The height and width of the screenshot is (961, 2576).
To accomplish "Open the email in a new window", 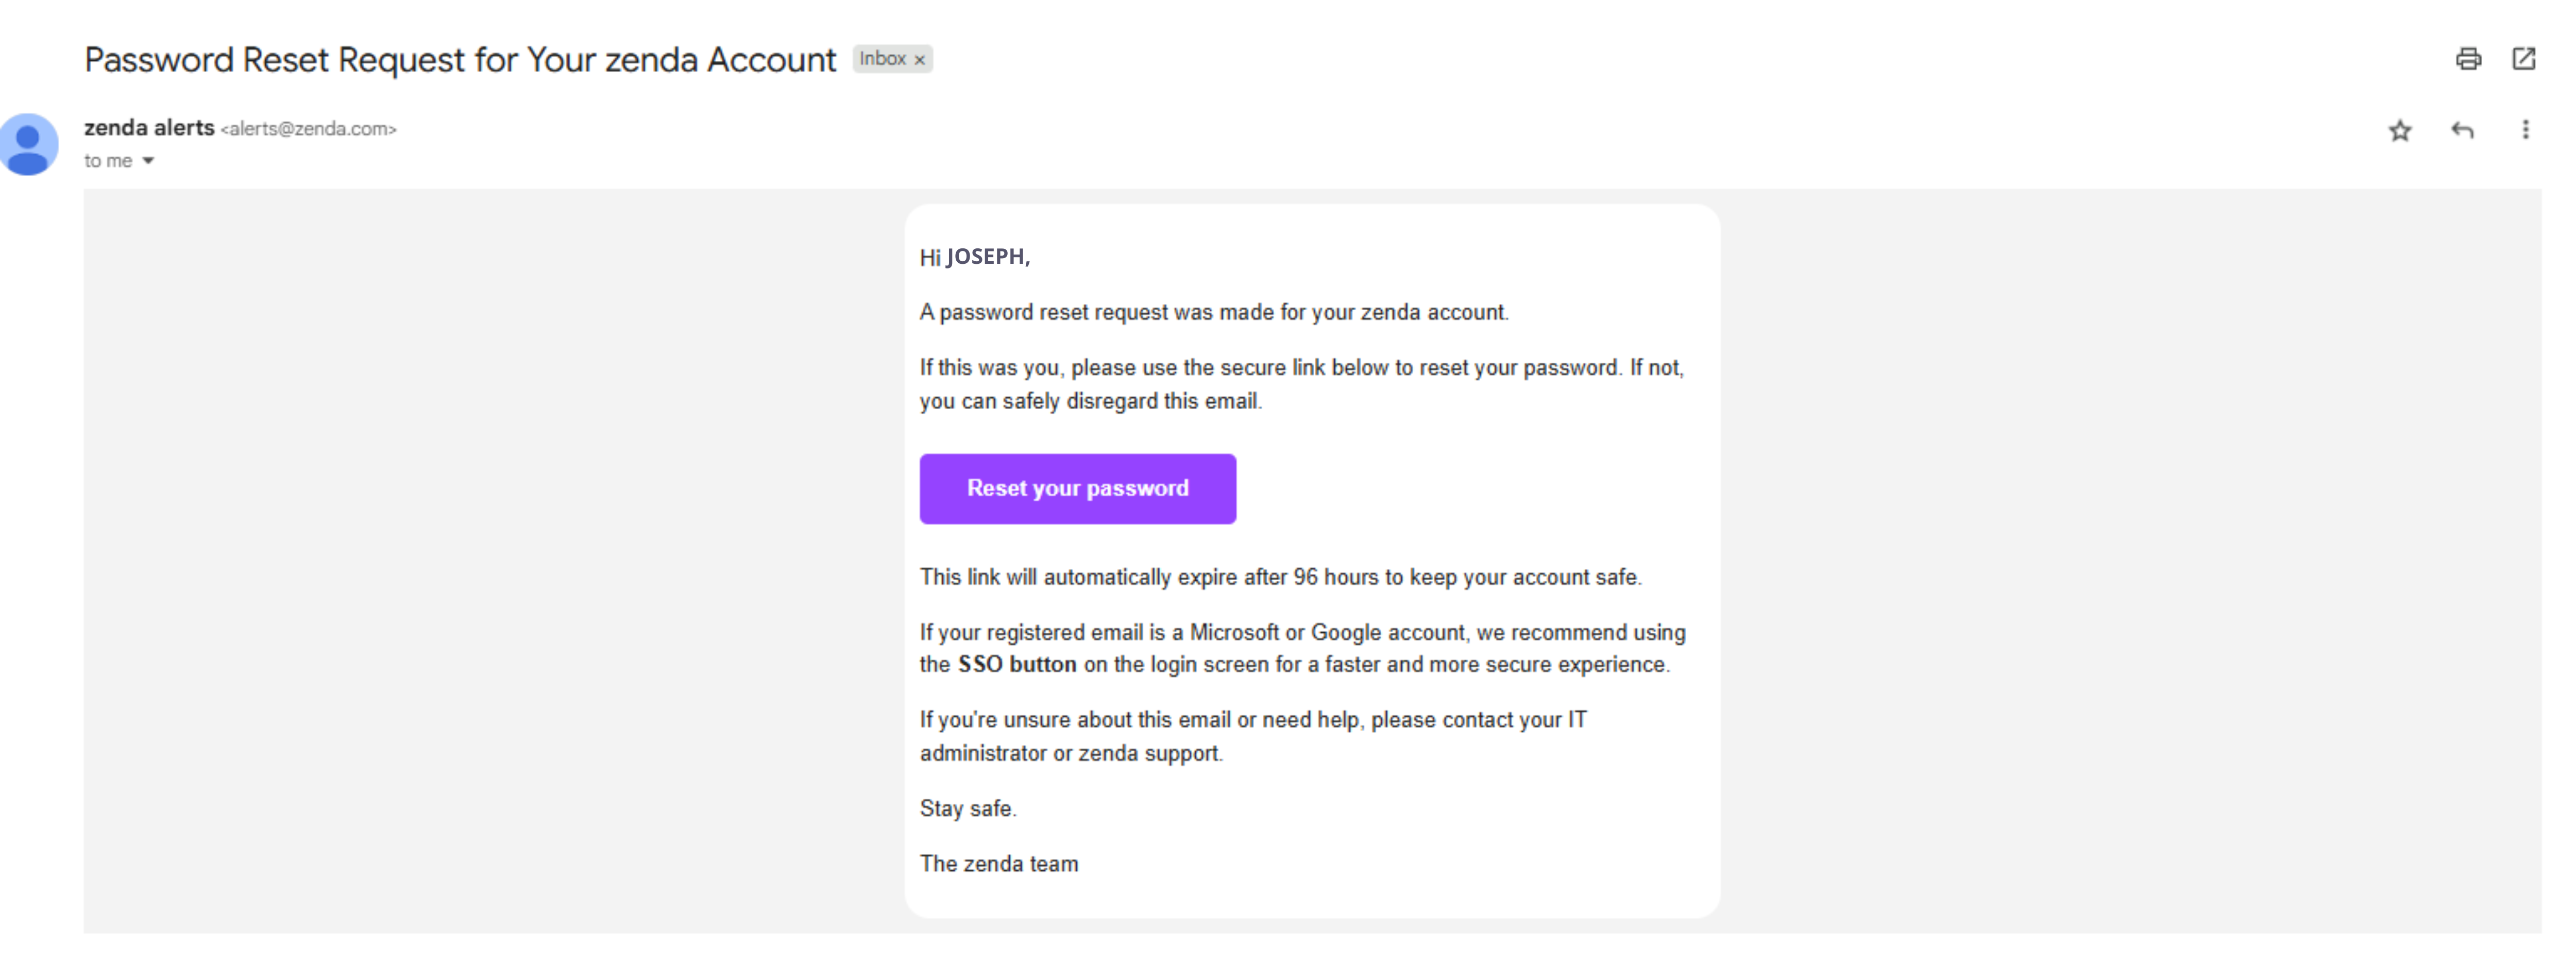I will point(2524,59).
